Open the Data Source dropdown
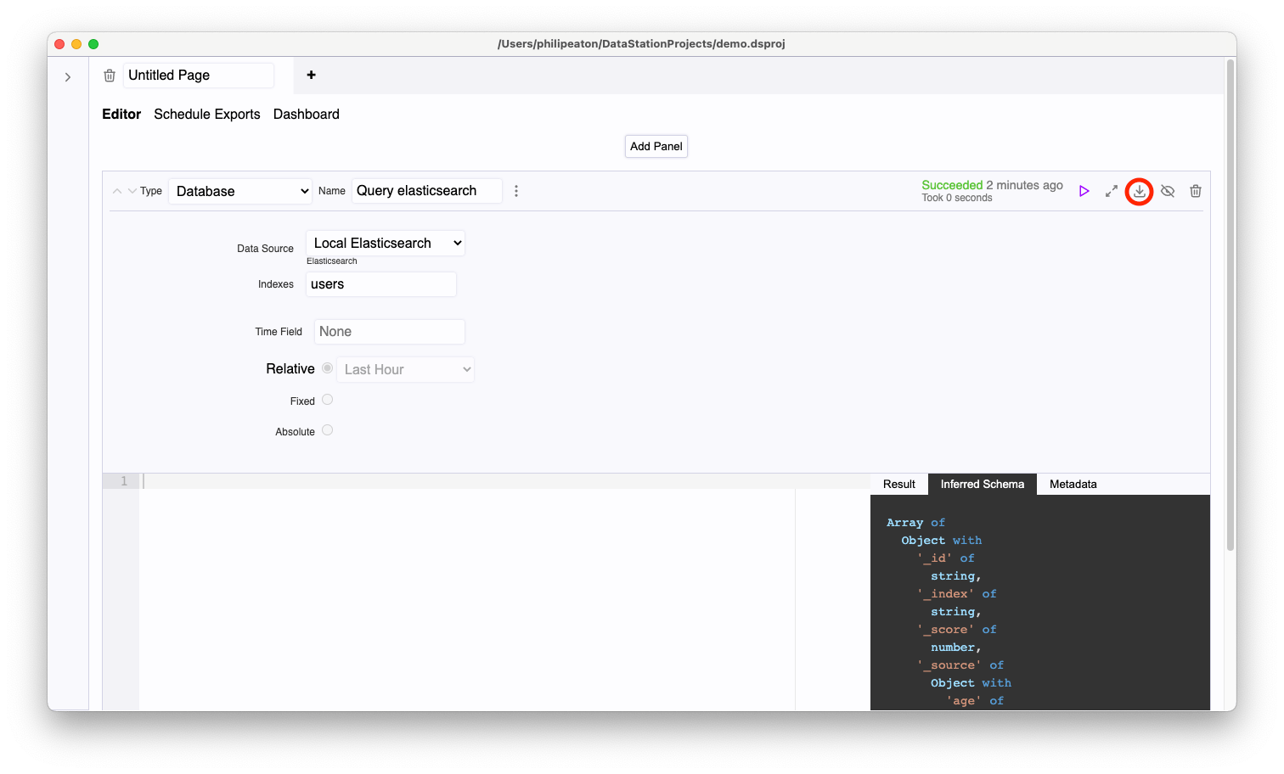Image resolution: width=1284 pixels, height=774 pixels. [385, 243]
